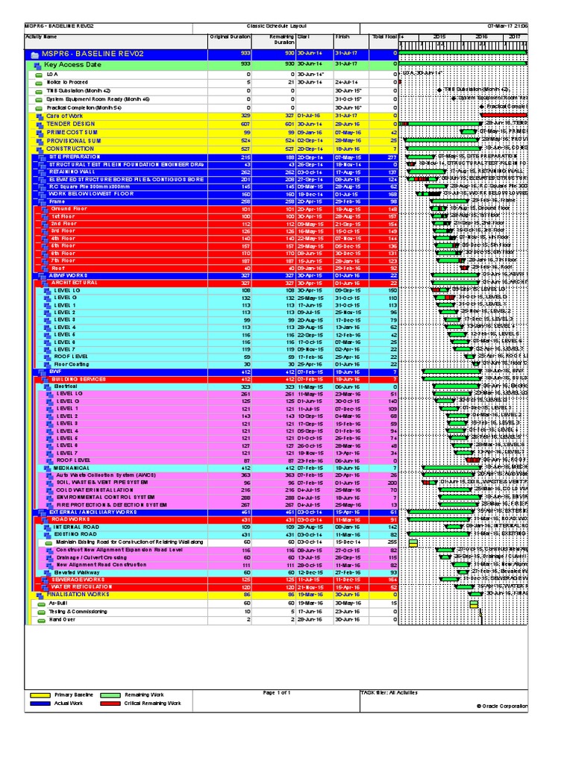Select the Electrical summary row
The height and width of the screenshot is (764, 573).
point(217,387)
